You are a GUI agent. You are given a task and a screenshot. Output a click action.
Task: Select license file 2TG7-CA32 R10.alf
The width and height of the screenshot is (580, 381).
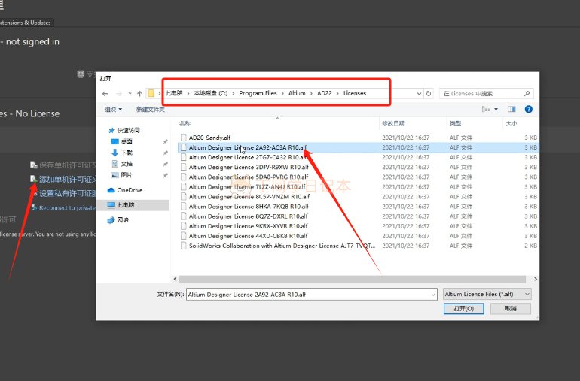(x=248, y=157)
